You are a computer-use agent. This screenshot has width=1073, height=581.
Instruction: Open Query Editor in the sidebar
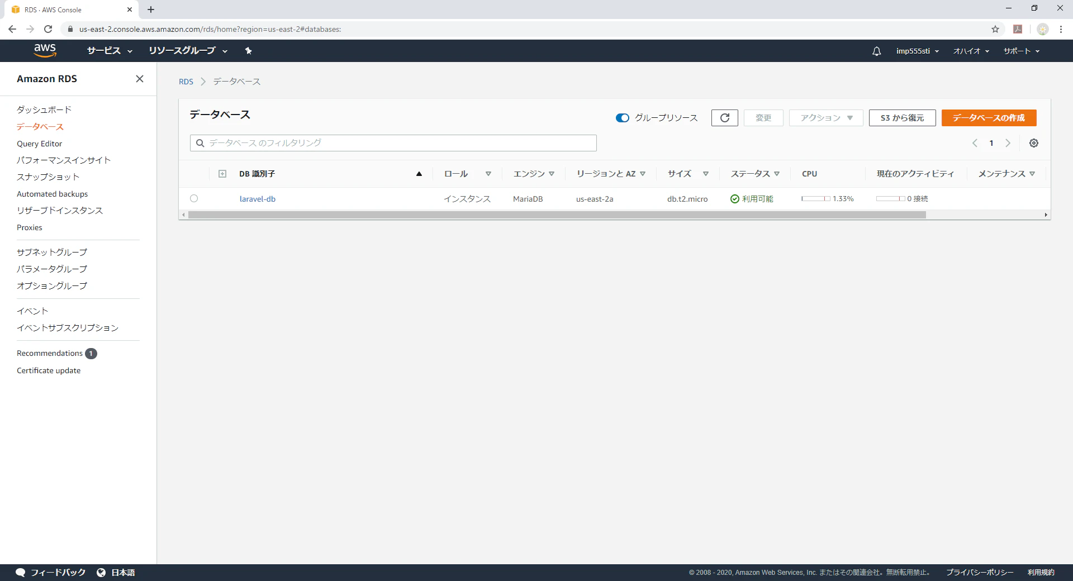tap(39, 144)
